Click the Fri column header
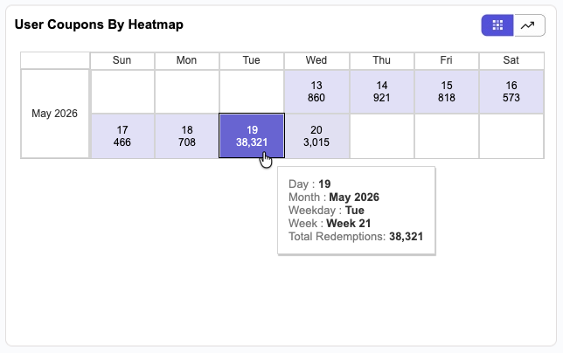The height and width of the screenshot is (353, 563). click(x=447, y=60)
